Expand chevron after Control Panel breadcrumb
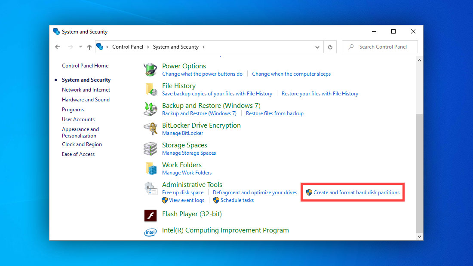 (148, 47)
